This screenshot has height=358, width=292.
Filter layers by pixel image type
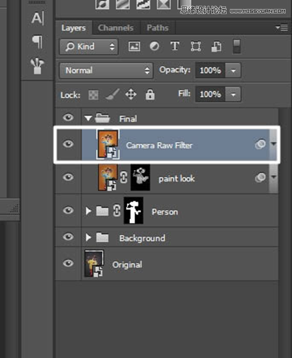(134, 47)
